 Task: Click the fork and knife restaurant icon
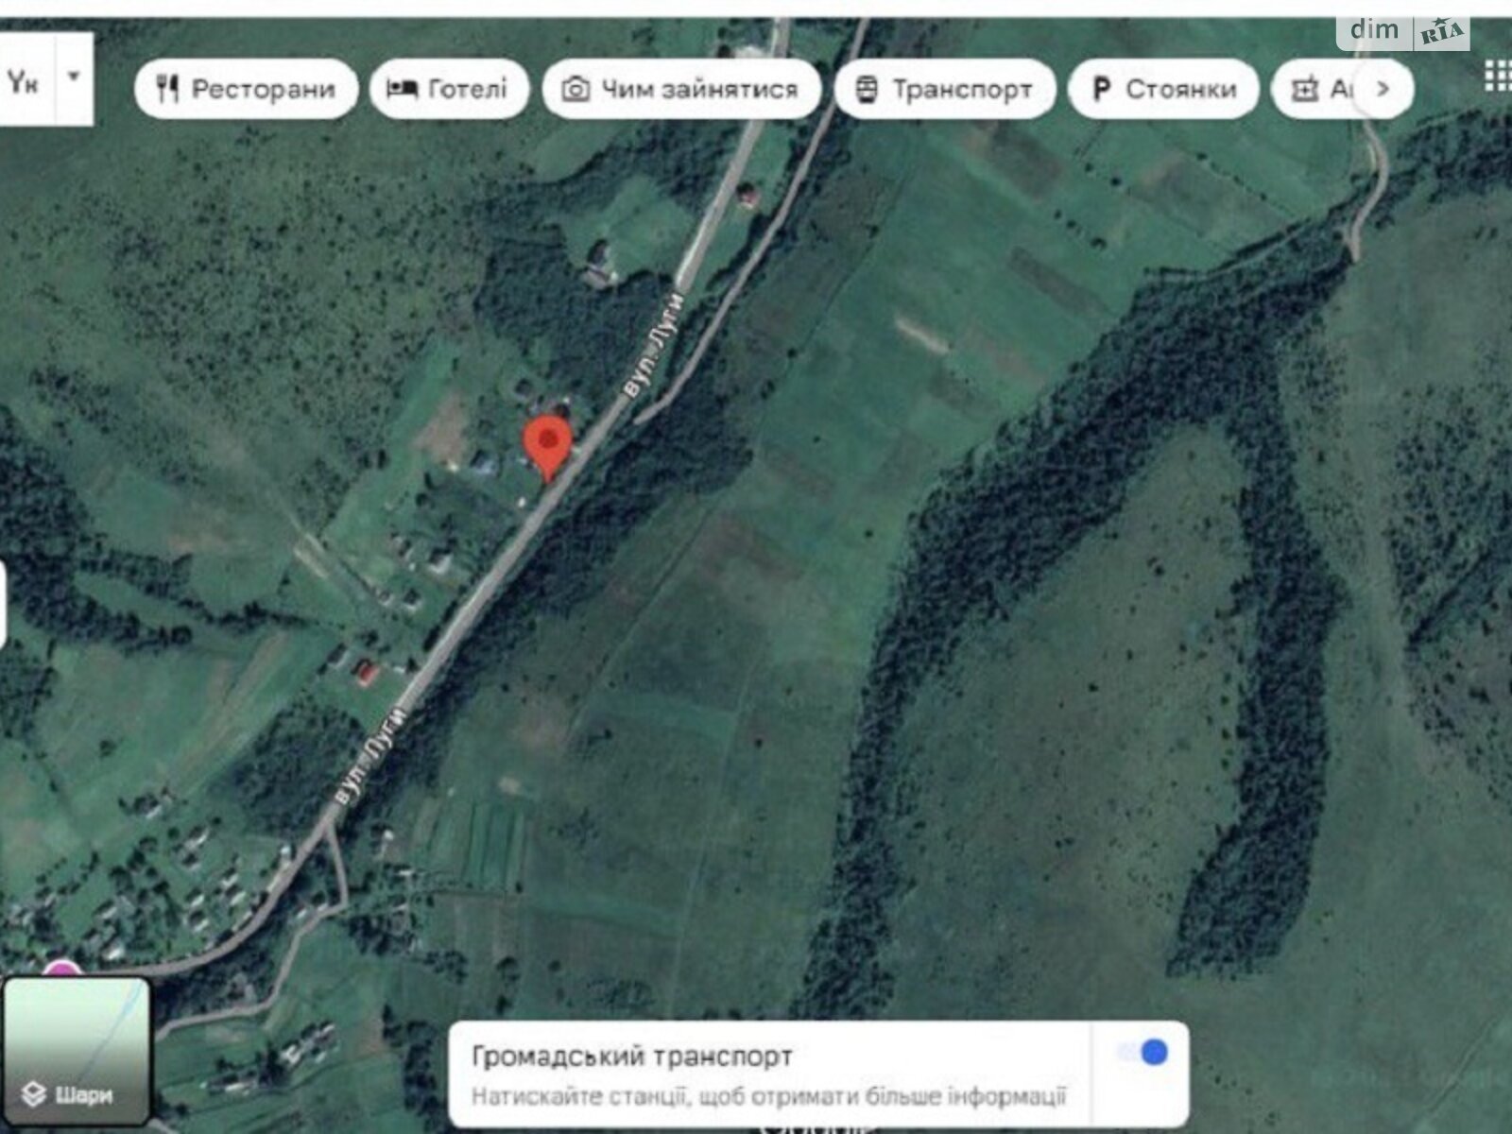[x=168, y=89]
